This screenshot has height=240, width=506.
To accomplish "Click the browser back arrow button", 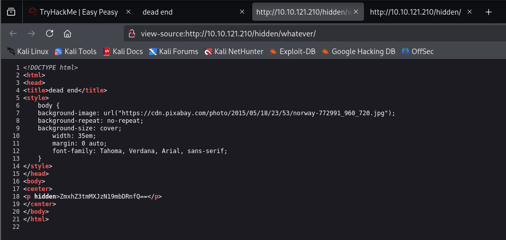I will point(14,33).
